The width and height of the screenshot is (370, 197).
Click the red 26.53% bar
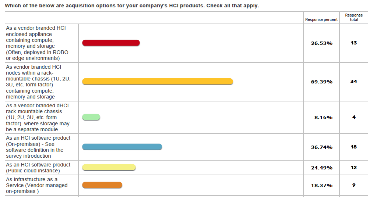111,43
